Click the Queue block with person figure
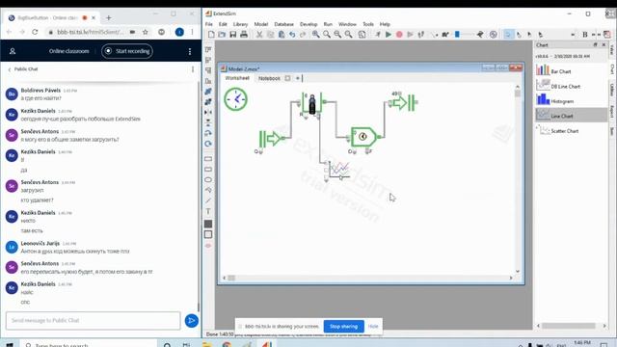617x347 pixels. pos(312,103)
